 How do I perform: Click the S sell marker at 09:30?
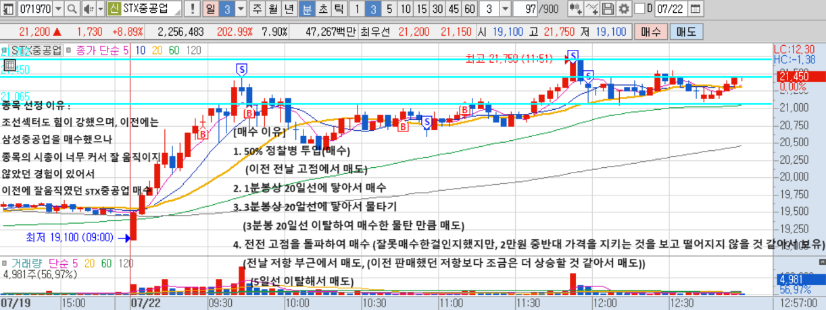click(x=241, y=69)
